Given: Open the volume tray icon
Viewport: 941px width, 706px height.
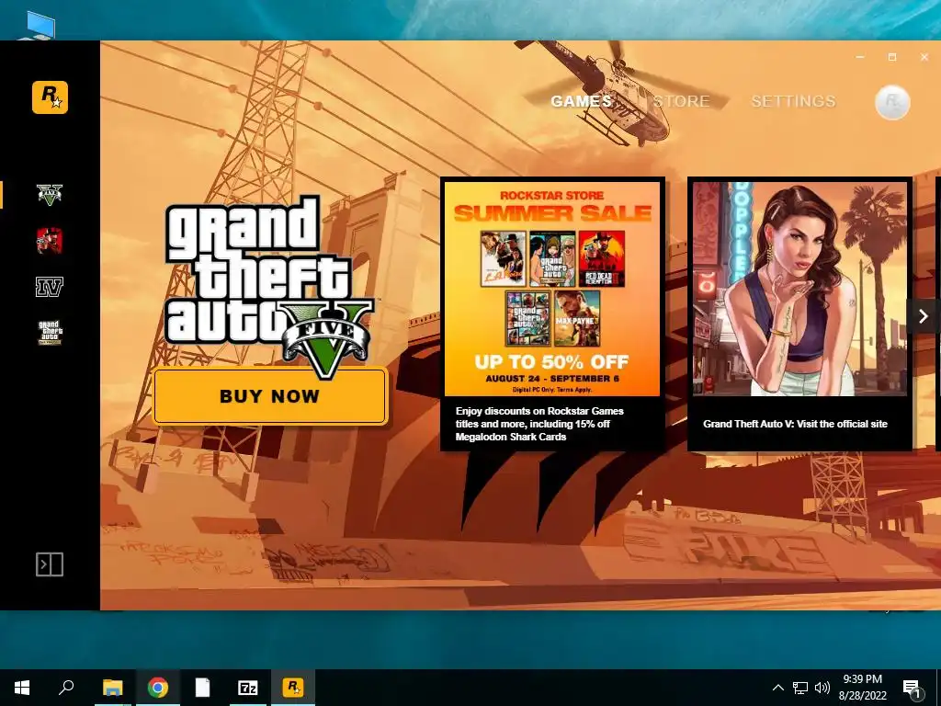Looking at the screenshot, I should click(x=822, y=688).
